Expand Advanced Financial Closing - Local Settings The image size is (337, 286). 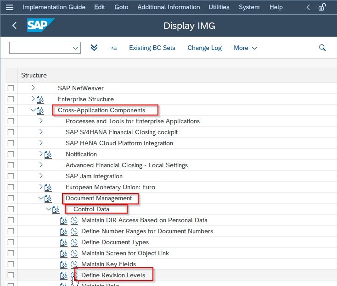click(41, 165)
